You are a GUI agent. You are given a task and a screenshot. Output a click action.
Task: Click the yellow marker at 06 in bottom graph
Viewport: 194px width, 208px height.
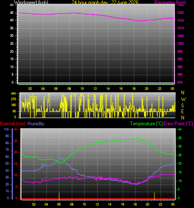tap(59, 196)
